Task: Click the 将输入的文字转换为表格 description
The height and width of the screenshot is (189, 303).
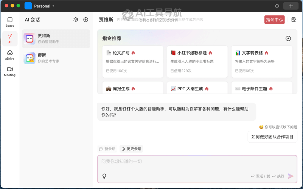Action: pos(255,61)
